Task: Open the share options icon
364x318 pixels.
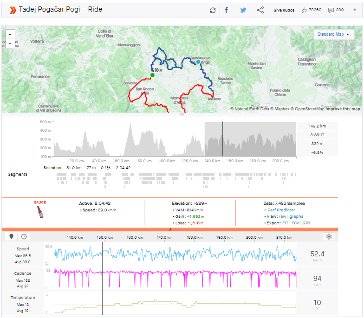Action: [260, 10]
